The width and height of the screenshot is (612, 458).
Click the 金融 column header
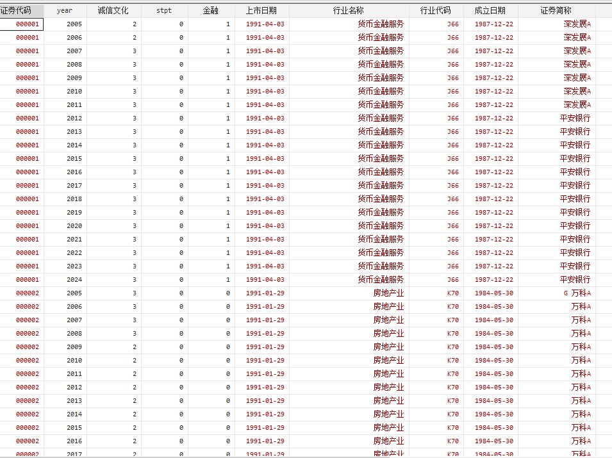(211, 10)
